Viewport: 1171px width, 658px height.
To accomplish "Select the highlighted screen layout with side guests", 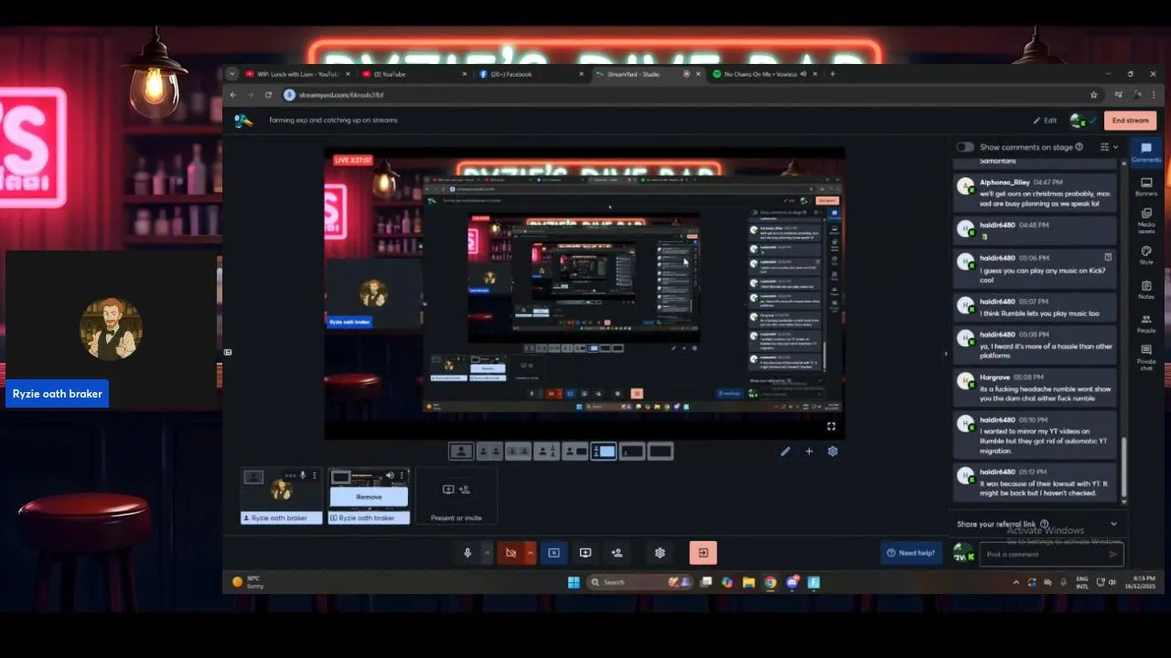I will click(x=603, y=451).
